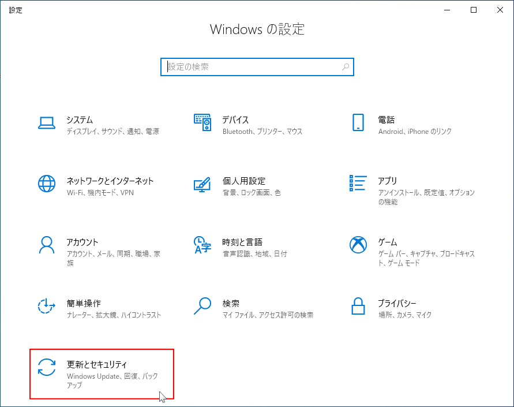Viewport: 514px width, 407px height.
Task: Click the ナレーター、拡大鏡、ハイコントラスト description
Action: pos(114,315)
